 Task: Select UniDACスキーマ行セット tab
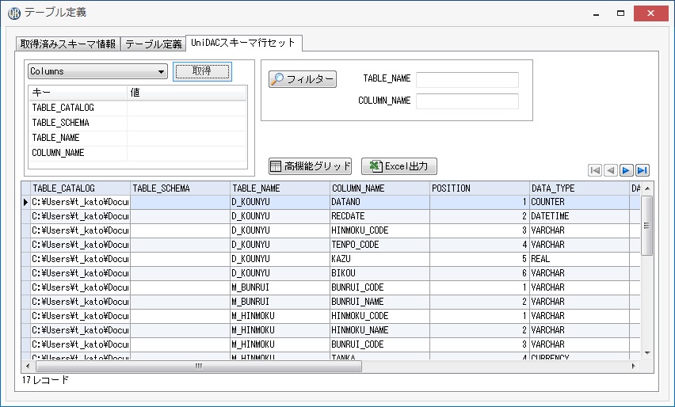pyautogui.click(x=244, y=43)
